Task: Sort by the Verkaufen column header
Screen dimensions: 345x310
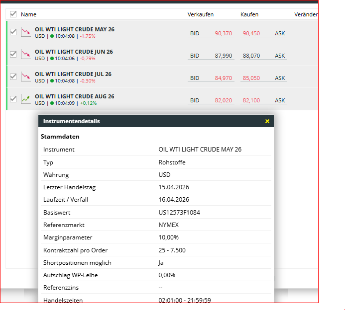Action: click(200, 14)
